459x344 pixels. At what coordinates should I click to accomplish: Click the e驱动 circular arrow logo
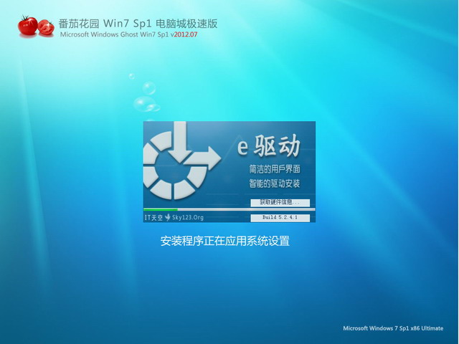pyautogui.click(x=181, y=161)
